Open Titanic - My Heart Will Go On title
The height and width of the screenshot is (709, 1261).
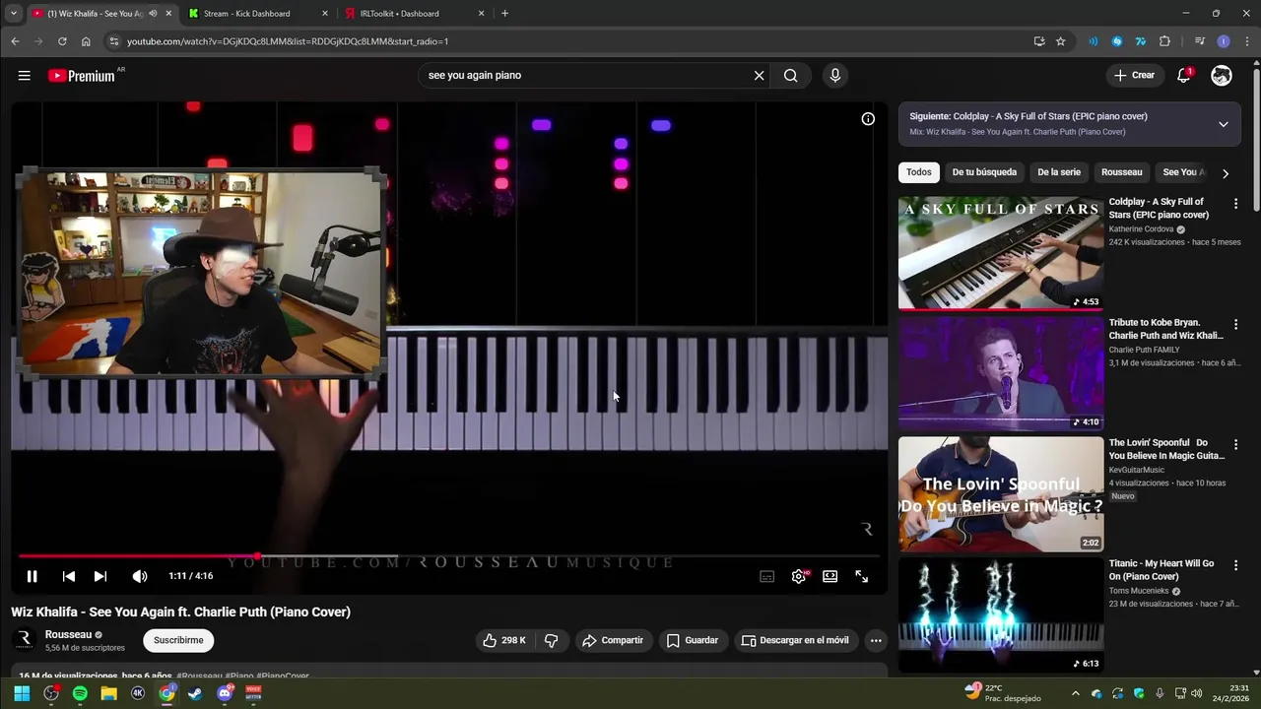(1161, 570)
